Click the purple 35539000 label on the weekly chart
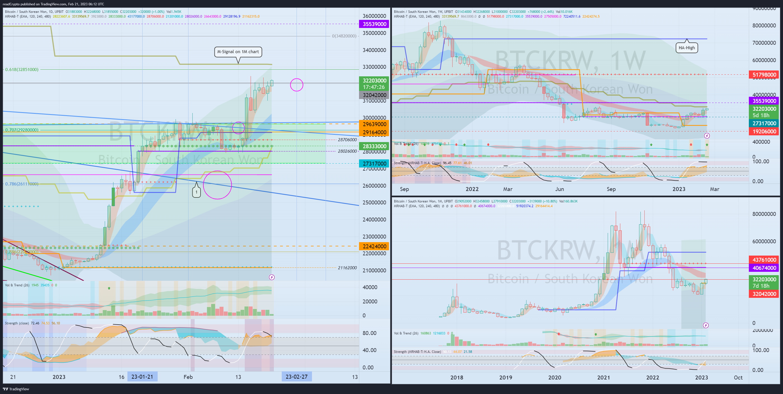Image resolution: width=783 pixels, height=394 pixels. pos(764,101)
